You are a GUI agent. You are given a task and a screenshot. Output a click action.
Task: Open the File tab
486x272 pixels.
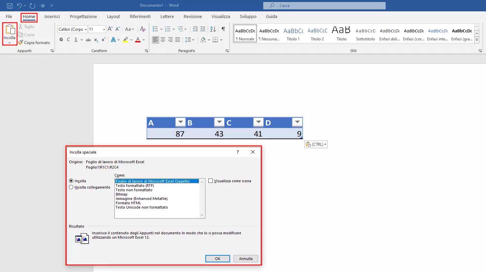[x=9, y=16]
